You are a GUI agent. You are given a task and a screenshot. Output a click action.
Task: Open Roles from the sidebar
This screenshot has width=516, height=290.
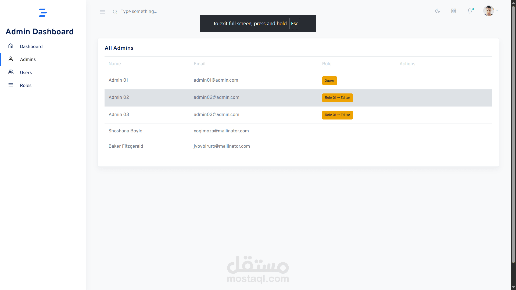(26, 85)
